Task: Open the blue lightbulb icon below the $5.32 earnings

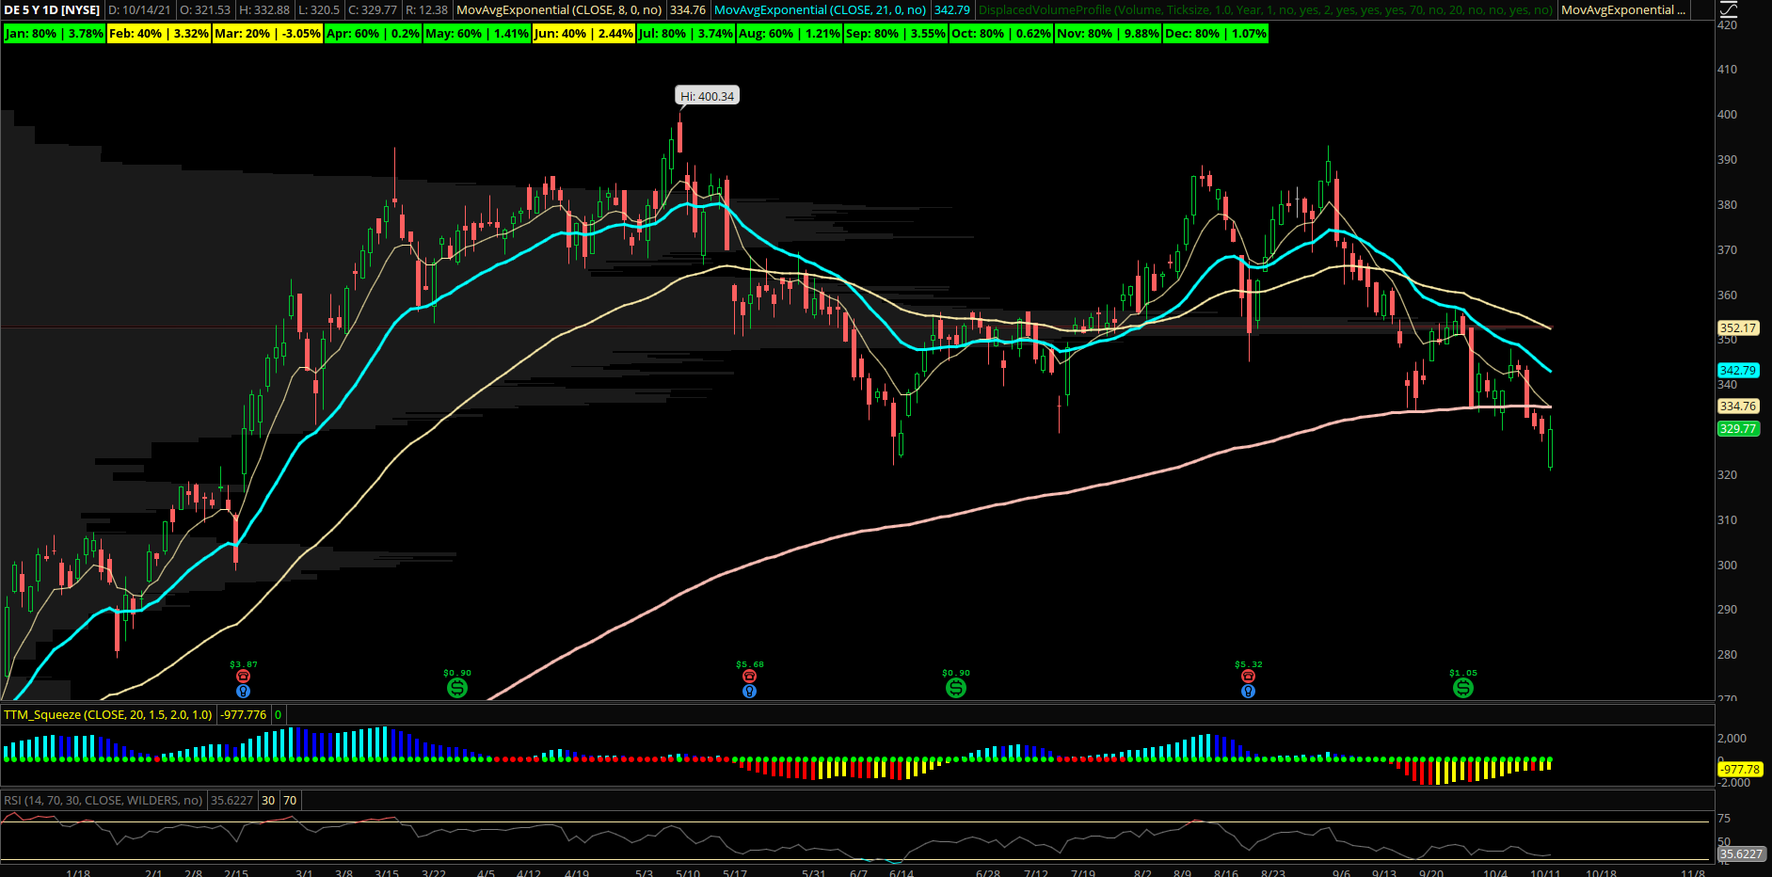Action: [x=1248, y=691]
